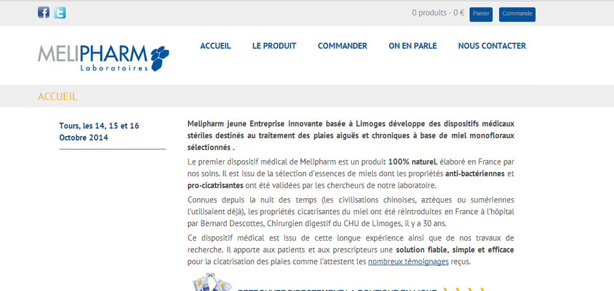This screenshot has width=614, height=291.
Task: Click the Melipharm Laboratoires logo
Action: pyautogui.click(x=103, y=58)
